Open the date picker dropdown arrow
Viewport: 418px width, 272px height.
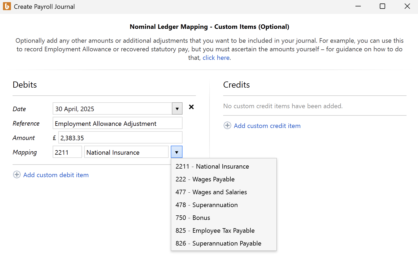(177, 109)
